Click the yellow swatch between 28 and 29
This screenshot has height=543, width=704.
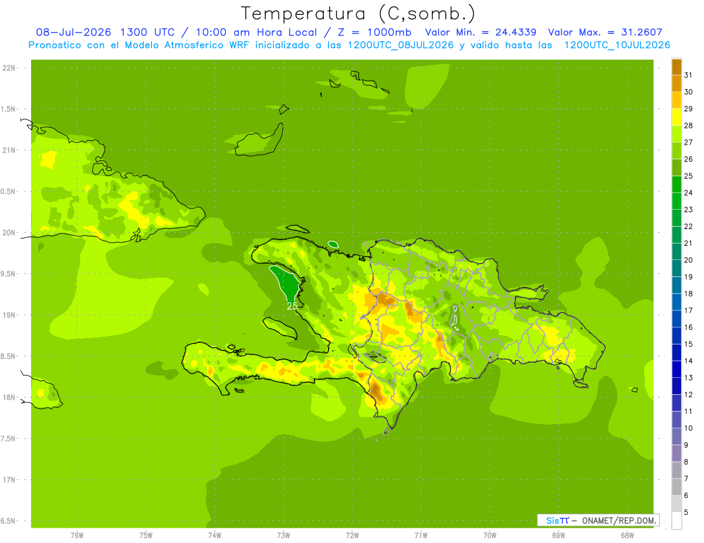coord(677,117)
